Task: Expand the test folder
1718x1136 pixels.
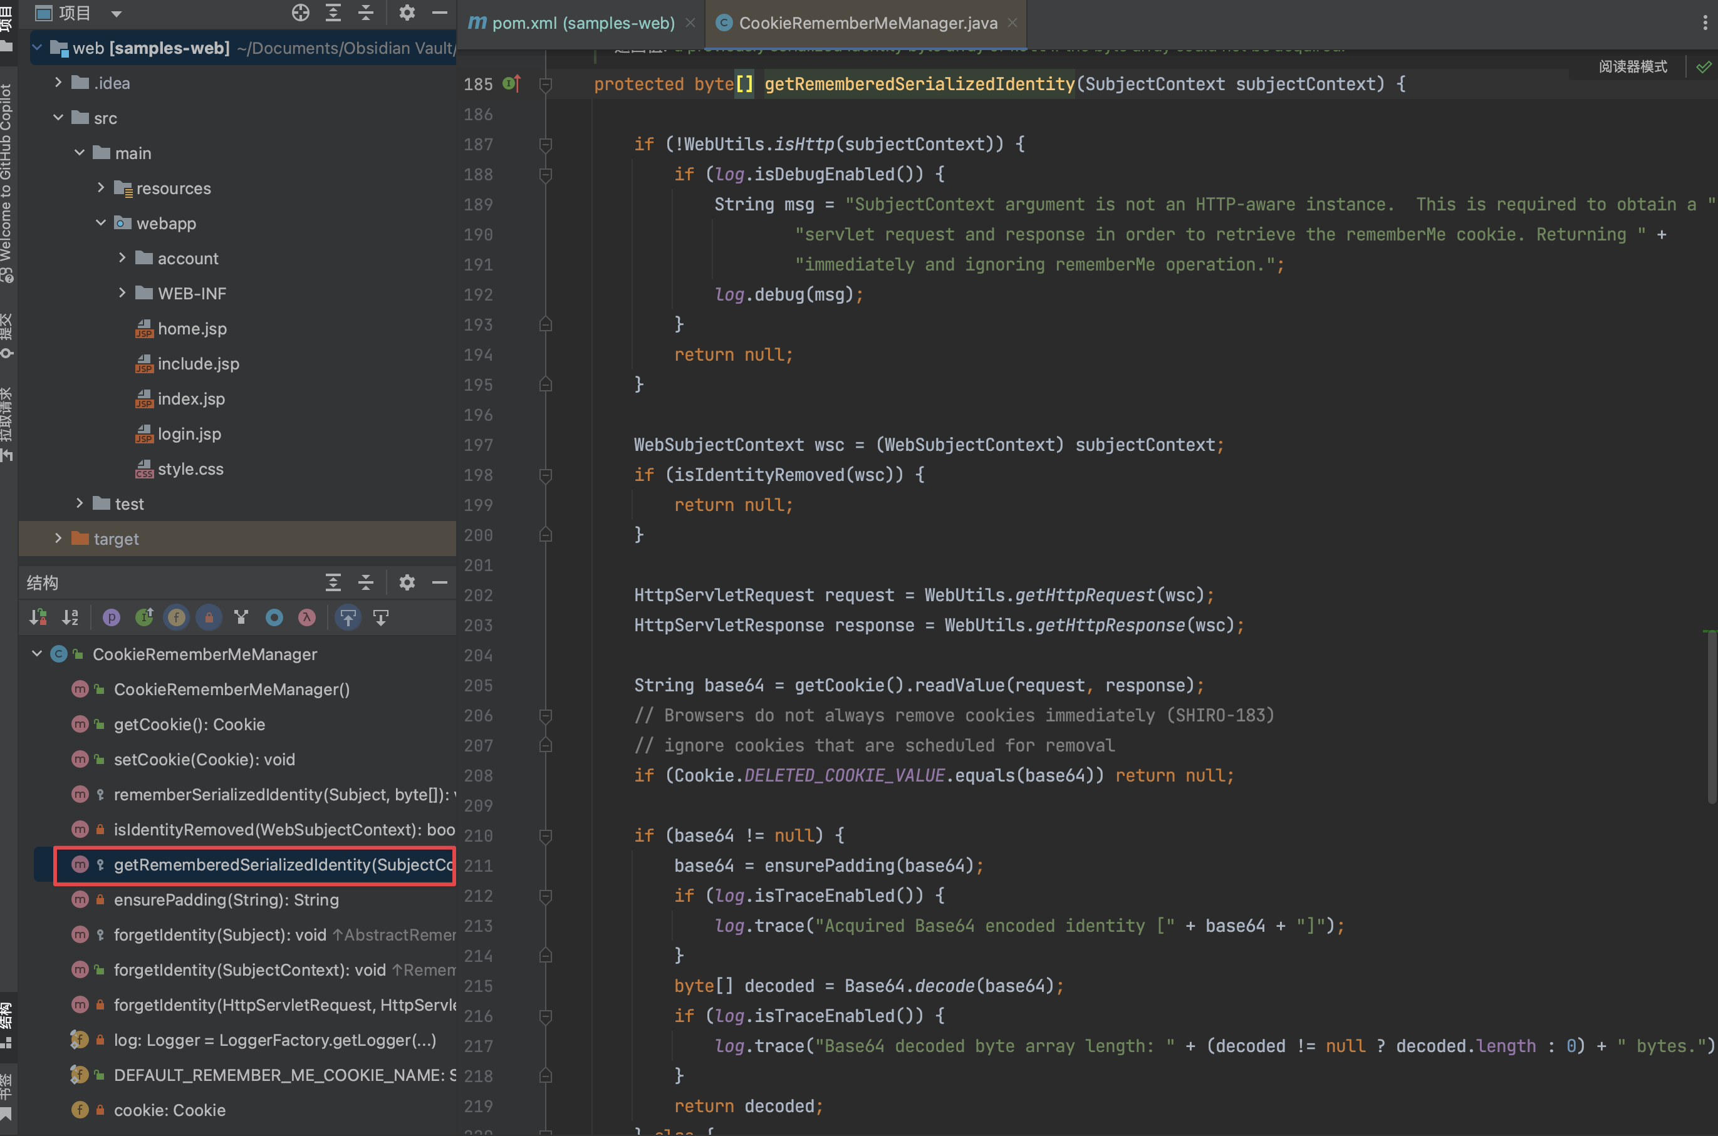Action: click(x=80, y=503)
